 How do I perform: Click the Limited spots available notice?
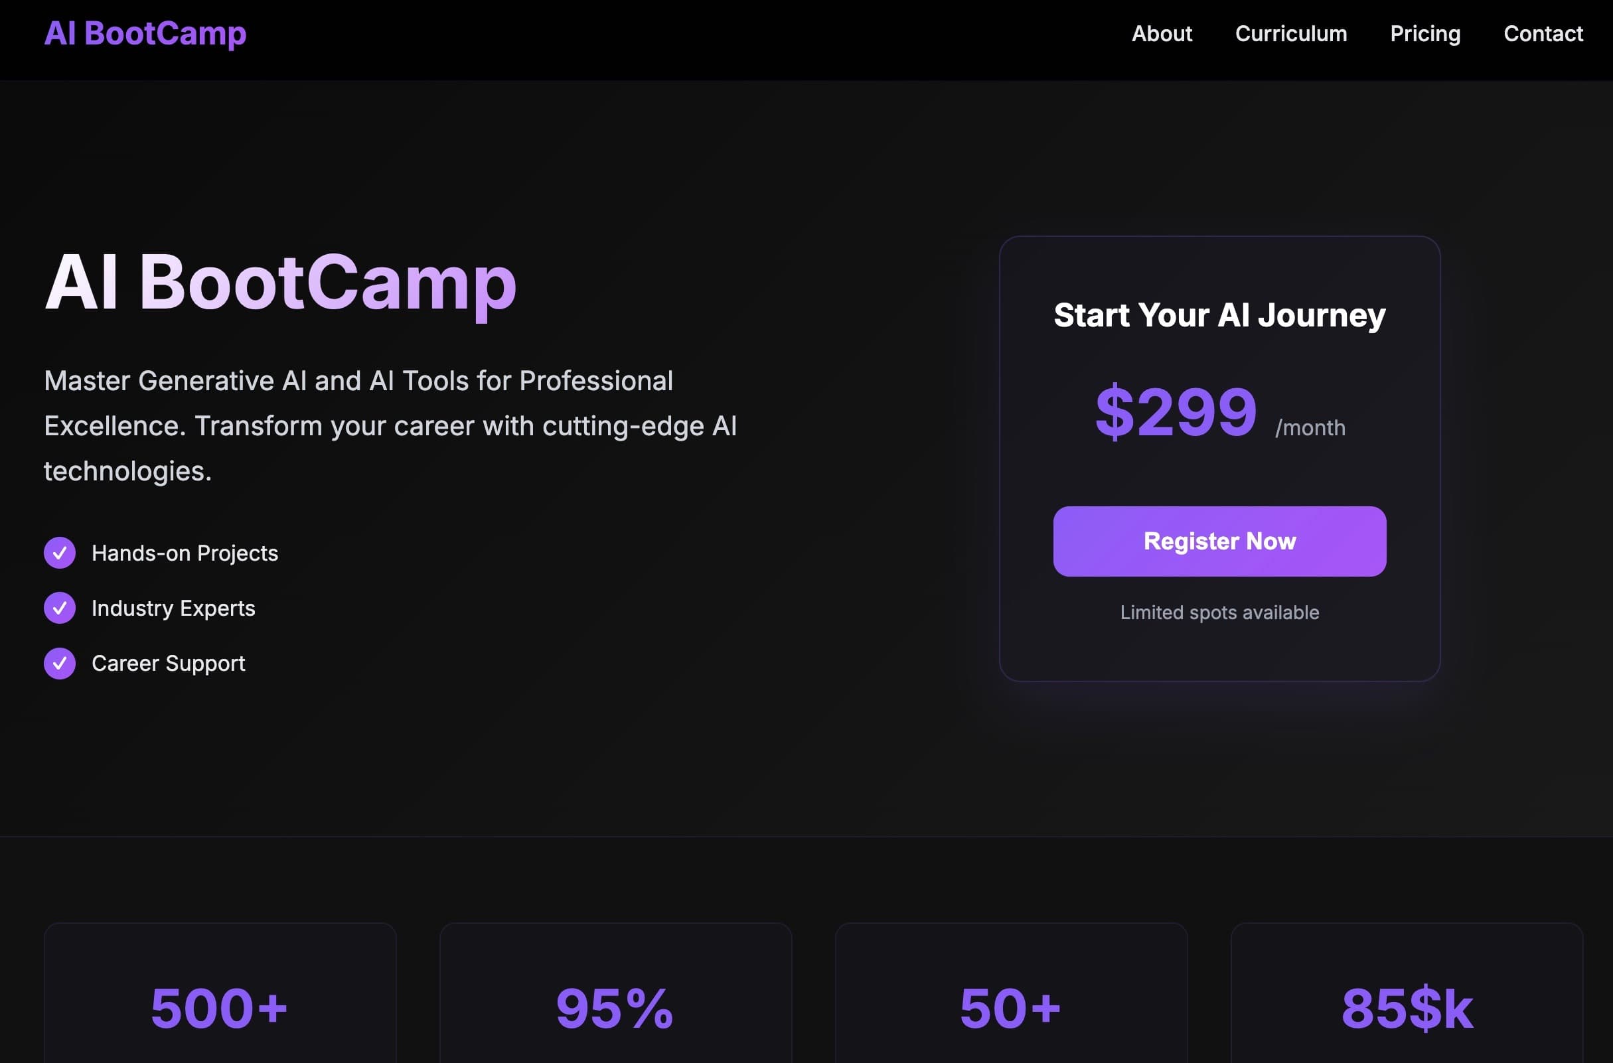point(1219,612)
